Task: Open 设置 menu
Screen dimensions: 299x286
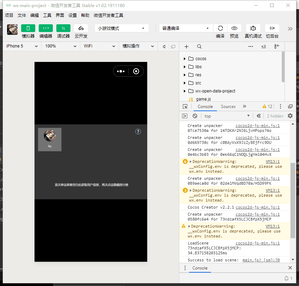Action: click(73, 15)
